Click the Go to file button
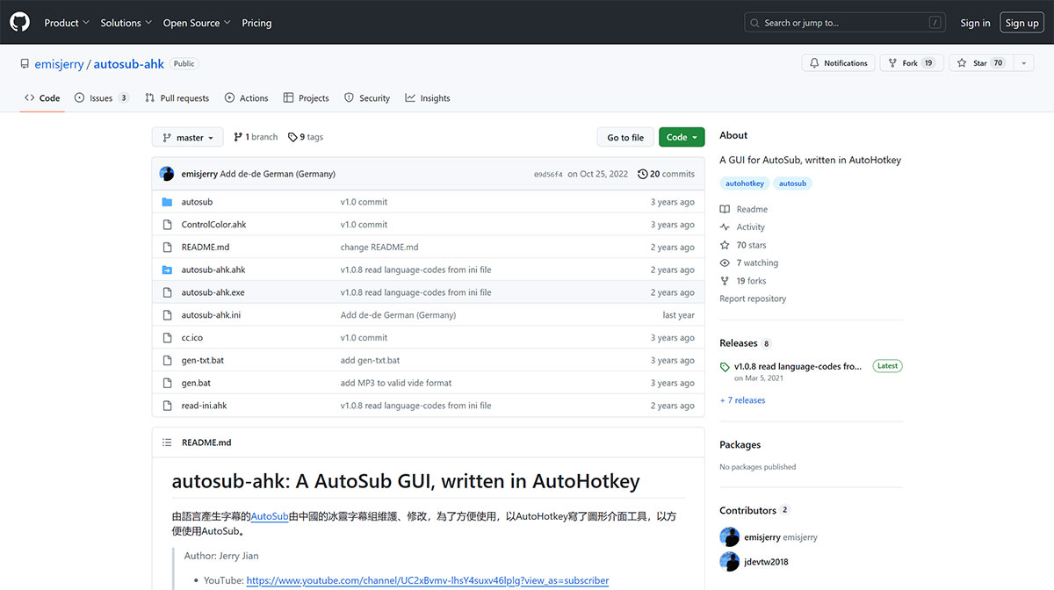This screenshot has height=590, width=1054. [x=625, y=137]
